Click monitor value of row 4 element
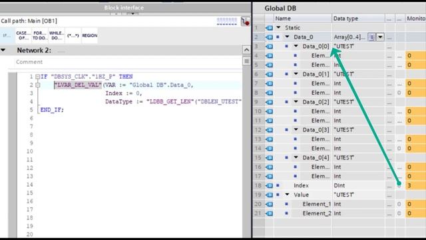 pos(415,56)
